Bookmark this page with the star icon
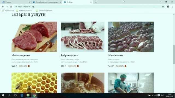This screenshot has width=175, height=98. [163, 7]
